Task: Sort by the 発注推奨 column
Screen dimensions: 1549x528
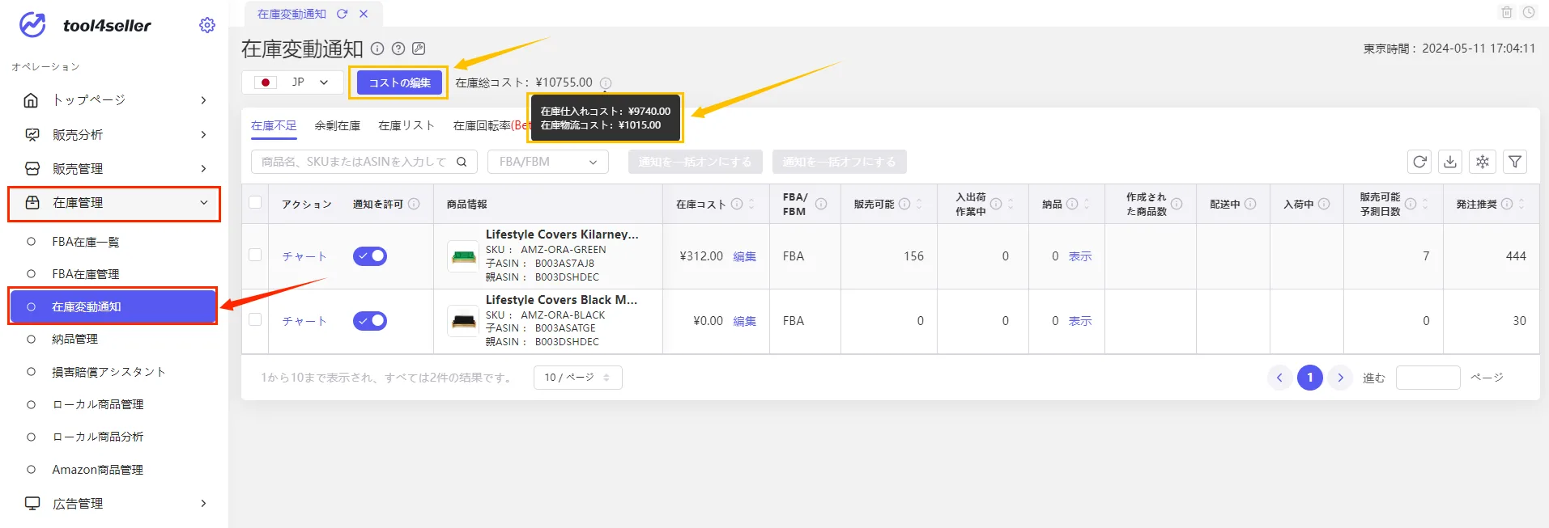Action: click(x=1522, y=204)
